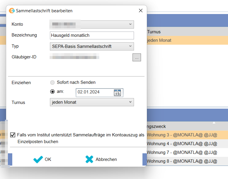
Task: Click the Abbrechen cross icon
Action: tap(89, 159)
